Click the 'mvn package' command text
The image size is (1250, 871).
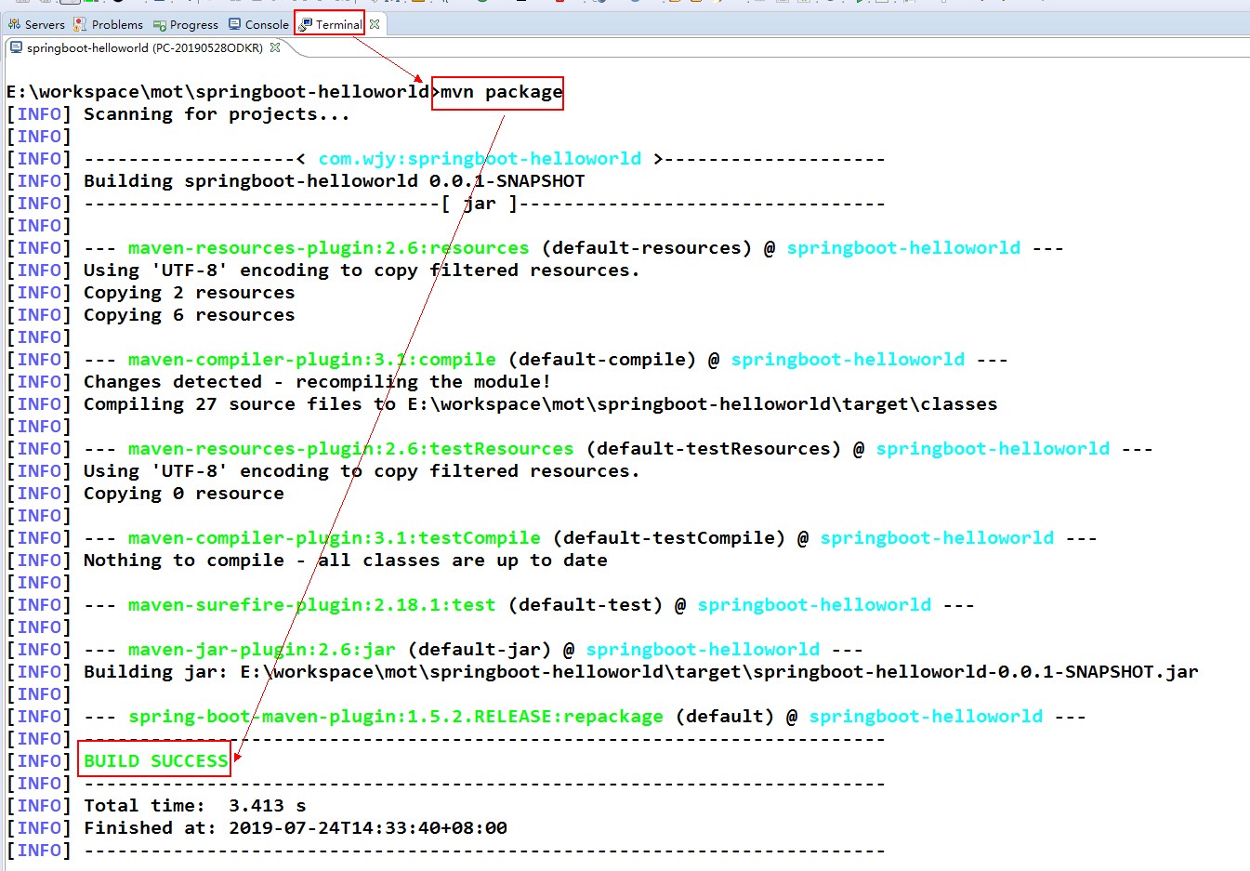501,92
